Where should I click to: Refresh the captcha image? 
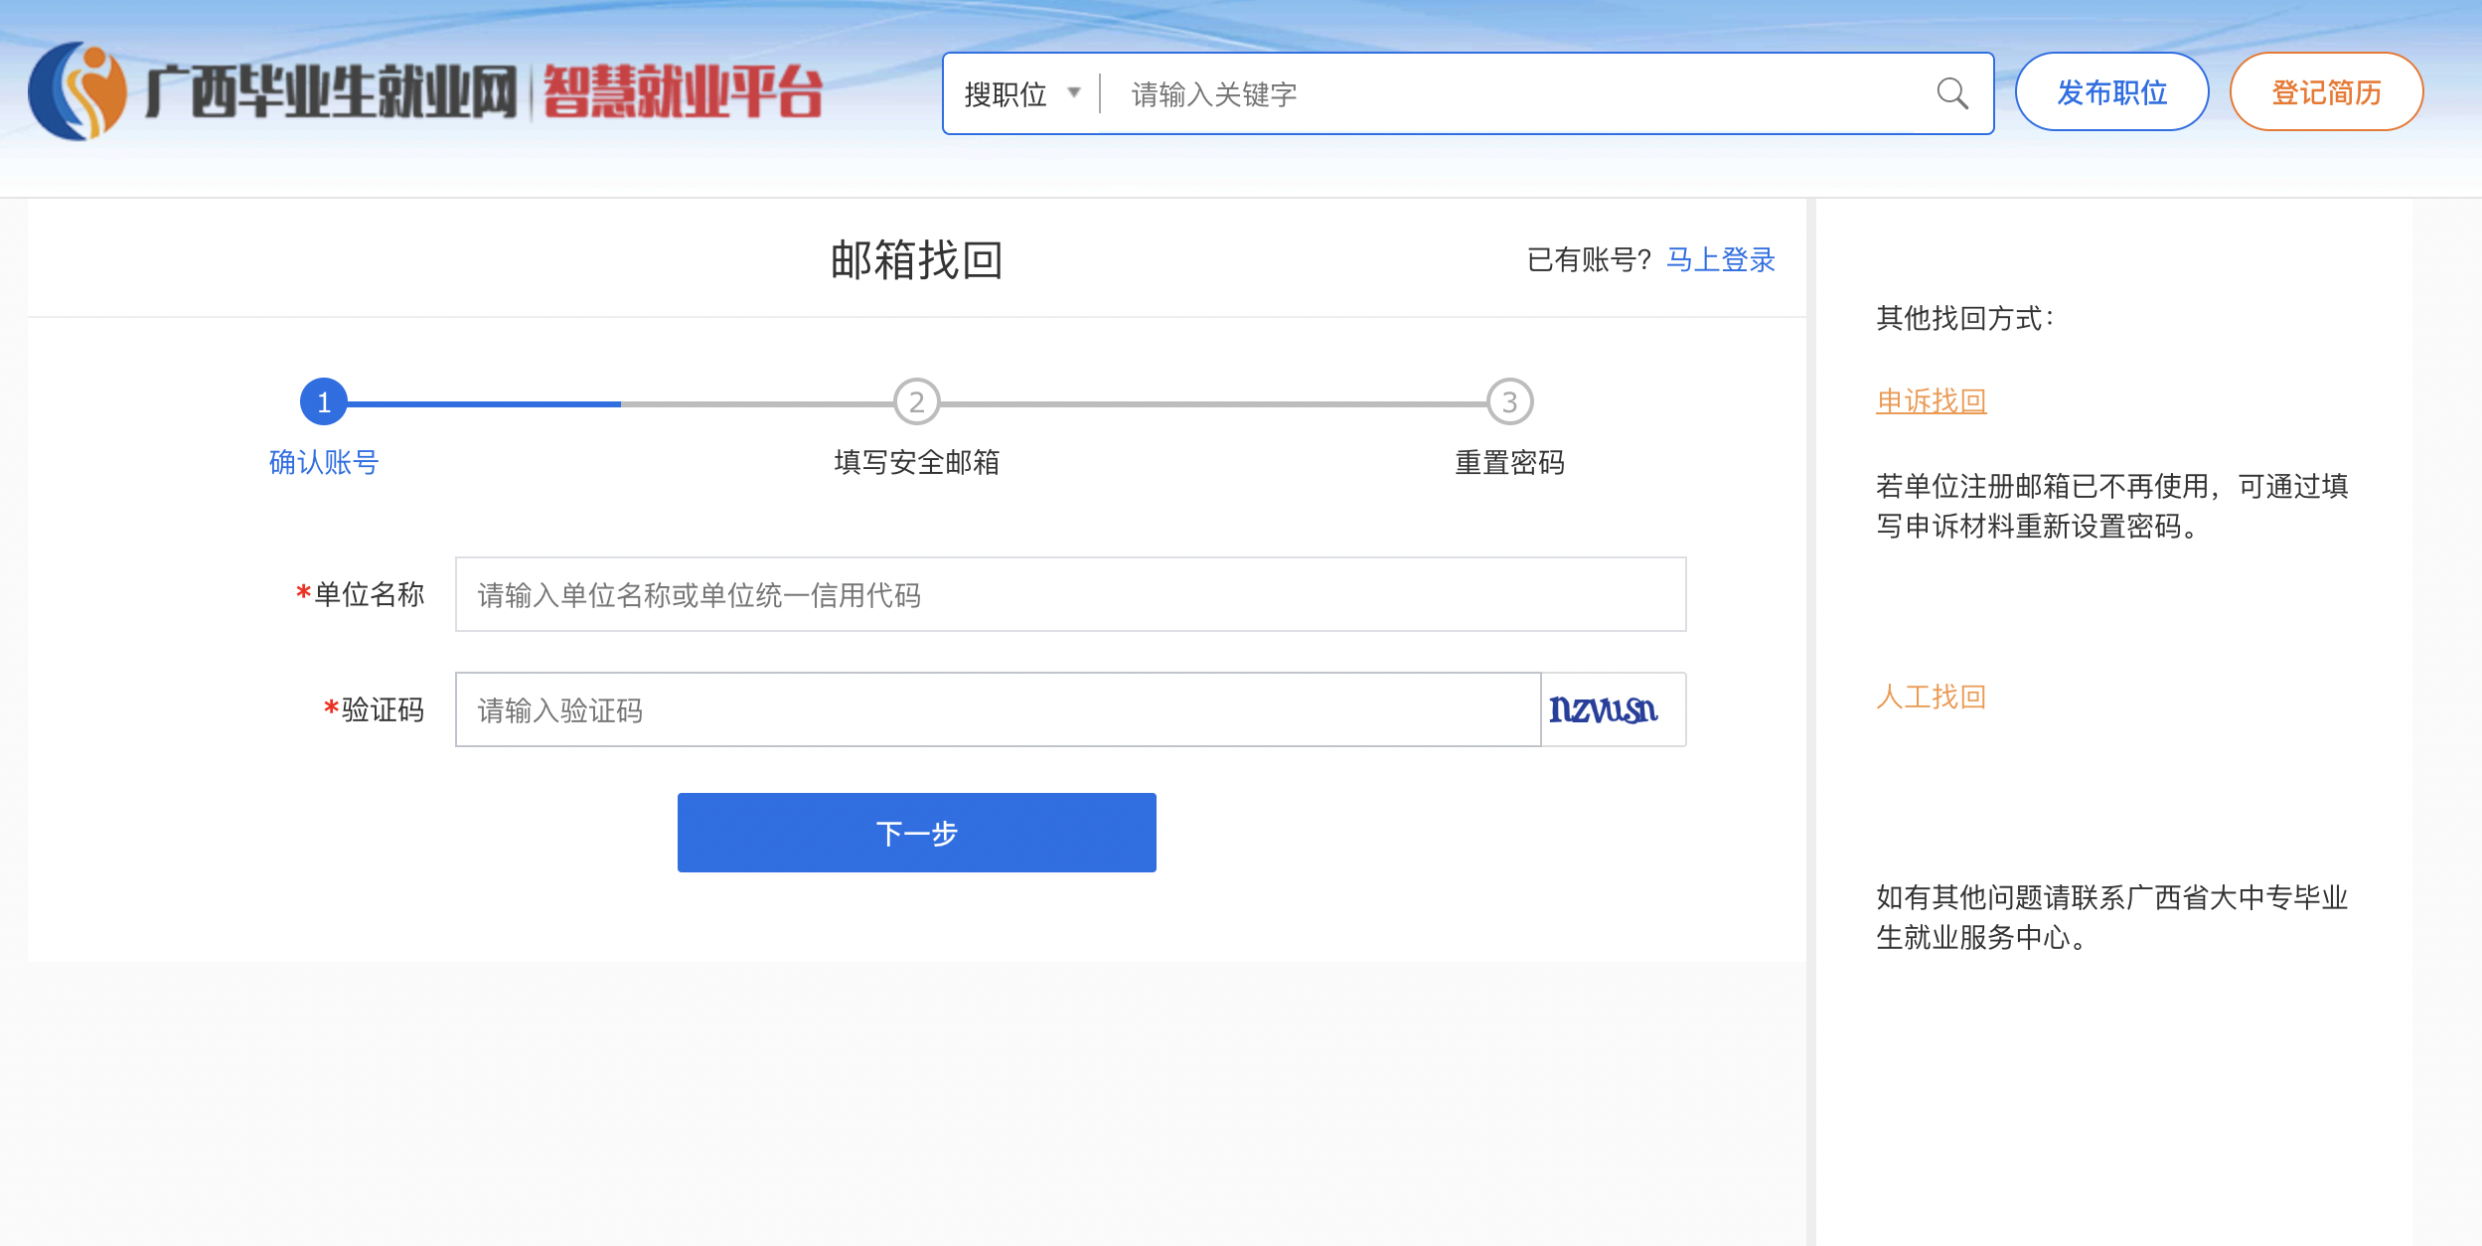point(1603,709)
